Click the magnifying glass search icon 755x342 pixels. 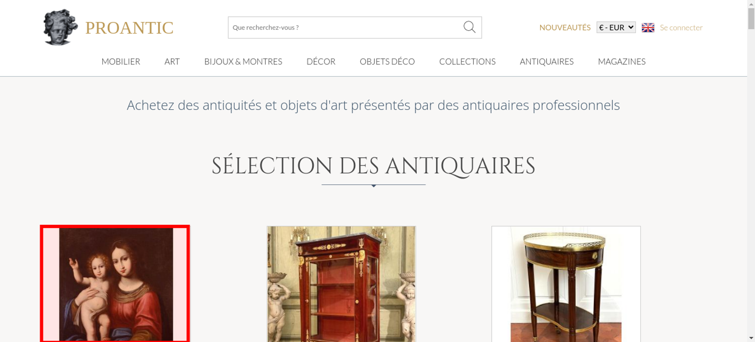click(x=469, y=27)
